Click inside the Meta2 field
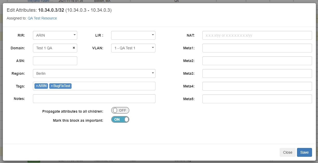318x163 pixels. click(257, 61)
